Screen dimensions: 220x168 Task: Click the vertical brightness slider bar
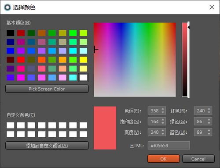(x=185, y=60)
